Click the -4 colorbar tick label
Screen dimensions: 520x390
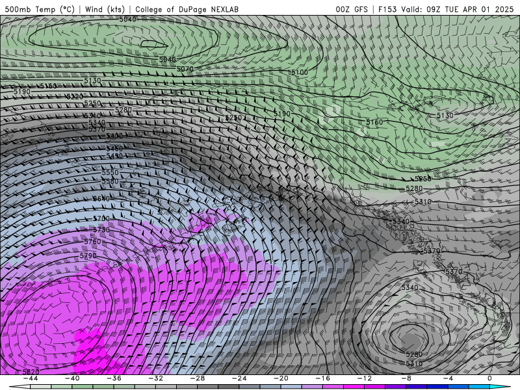[x=448, y=378]
